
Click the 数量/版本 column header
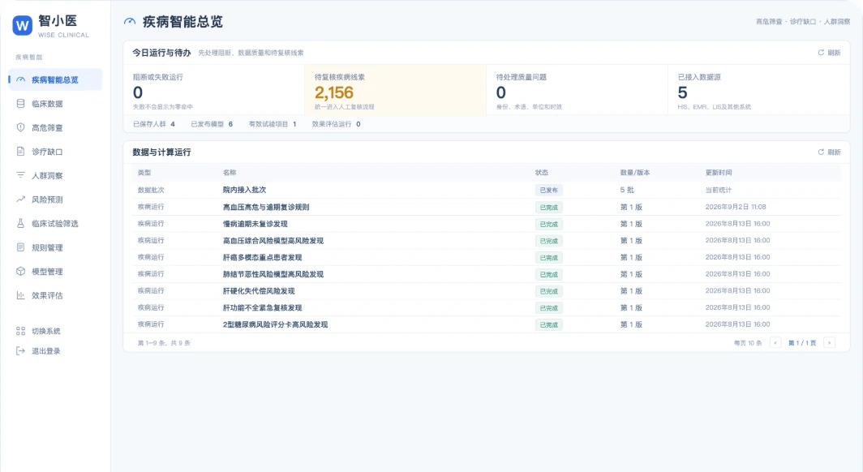click(635, 173)
